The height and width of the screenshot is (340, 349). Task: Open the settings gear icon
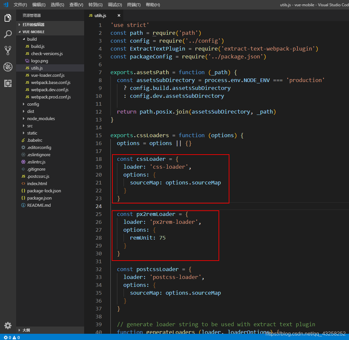tap(8, 326)
